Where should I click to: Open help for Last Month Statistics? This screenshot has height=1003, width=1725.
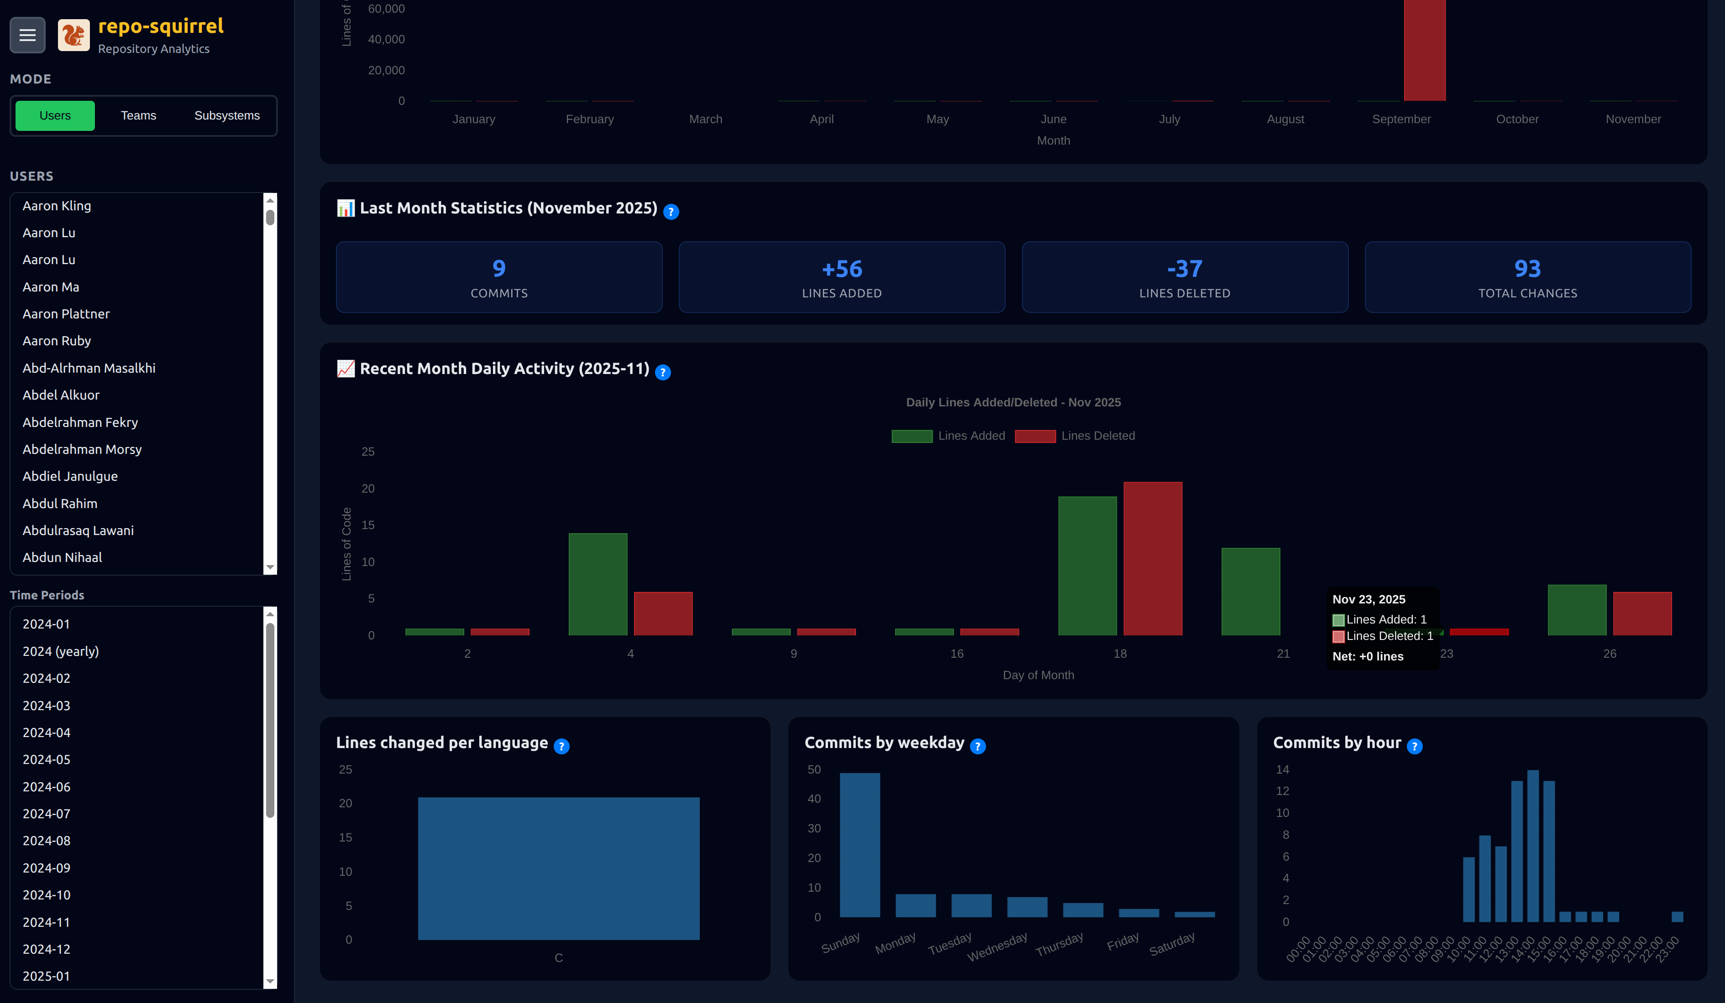(x=671, y=212)
